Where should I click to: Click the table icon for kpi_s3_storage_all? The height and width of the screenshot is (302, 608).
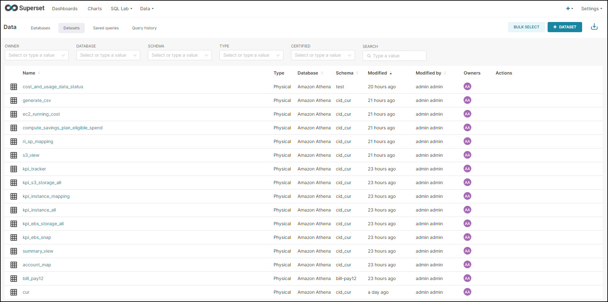[x=14, y=183]
